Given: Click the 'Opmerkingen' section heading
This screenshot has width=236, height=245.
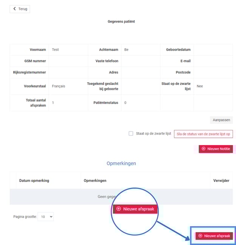Looking at the screenshot, I should point(121,163).
